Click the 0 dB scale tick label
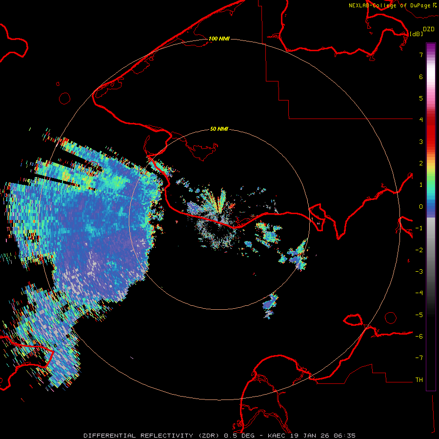This screenshot has height=439, width=439. (x=421, y=207)
